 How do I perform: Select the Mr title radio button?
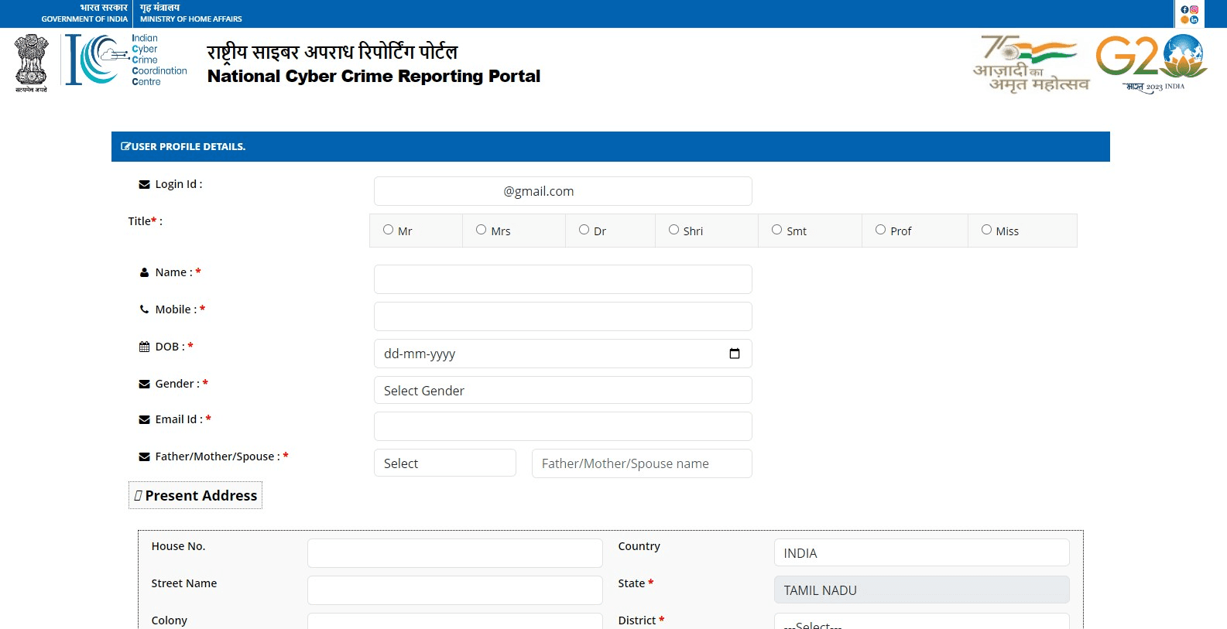pos(388,230)
